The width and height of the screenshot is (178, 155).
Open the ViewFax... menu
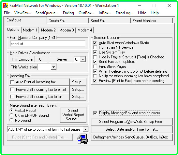tap(22, 13)
